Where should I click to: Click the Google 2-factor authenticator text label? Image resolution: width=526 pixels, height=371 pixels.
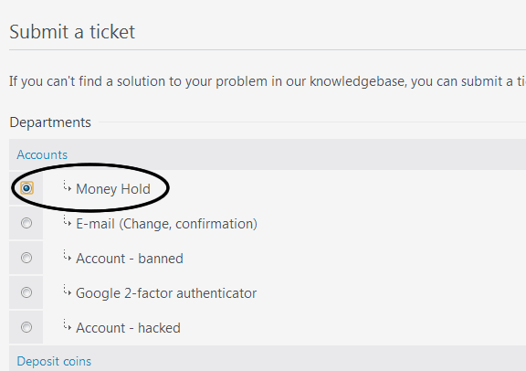point(166,293)
